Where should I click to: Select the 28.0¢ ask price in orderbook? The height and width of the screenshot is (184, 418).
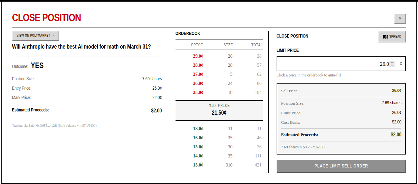tap(198, 65)
